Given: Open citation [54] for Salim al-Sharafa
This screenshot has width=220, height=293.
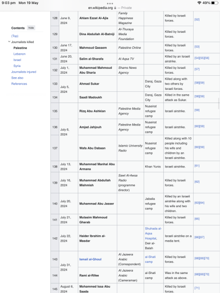Looking at the screenshot, I should [x=197, y=58].
